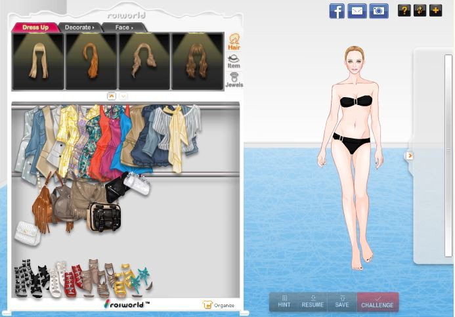Choose the straight blonde hair with bangs
This screenshot has height=317, width=455.
pos(38,61)
